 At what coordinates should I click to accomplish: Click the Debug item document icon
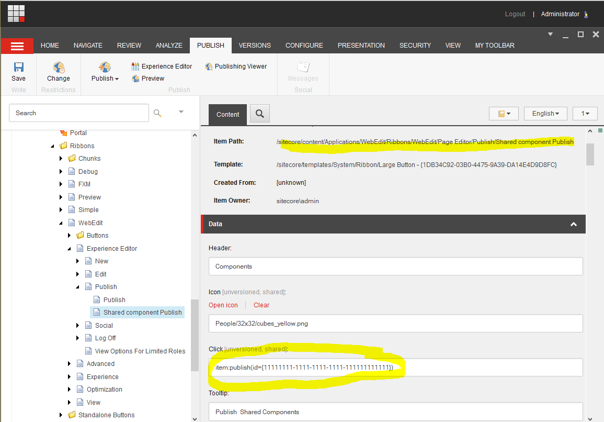[x=72, y=171]
